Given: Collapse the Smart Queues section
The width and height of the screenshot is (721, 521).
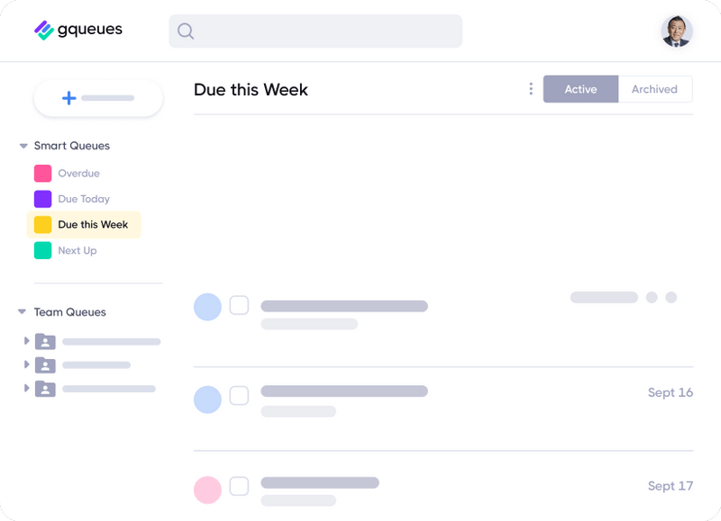Looking at the screenshot, I should tap(22, 145).
